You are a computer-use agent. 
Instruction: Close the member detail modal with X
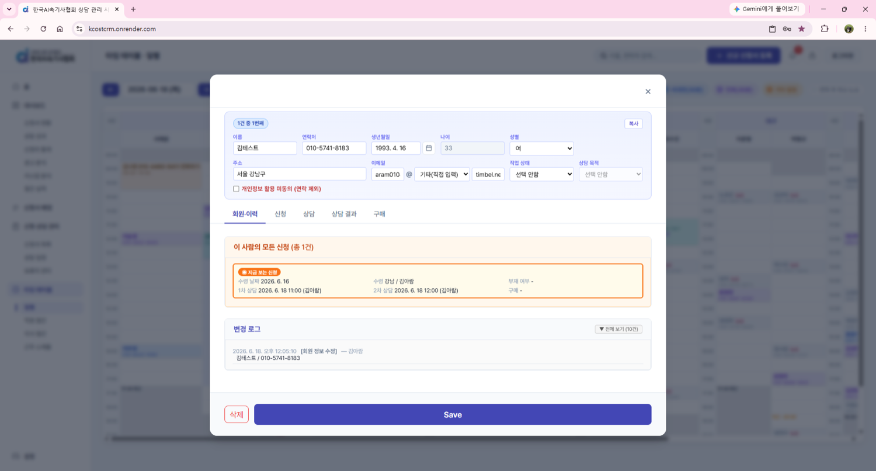(648, 92)
